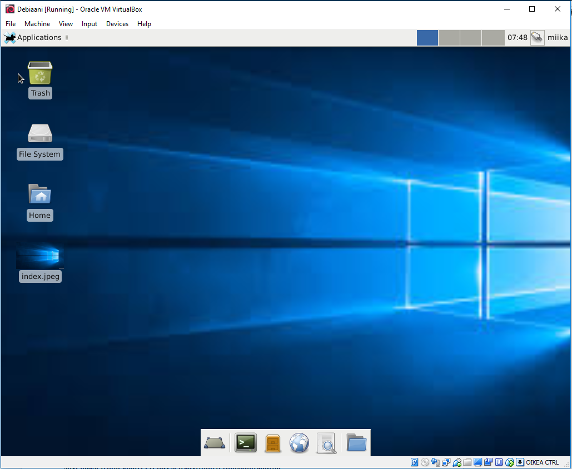Maximize the VirtualBox window

point(532,9)
